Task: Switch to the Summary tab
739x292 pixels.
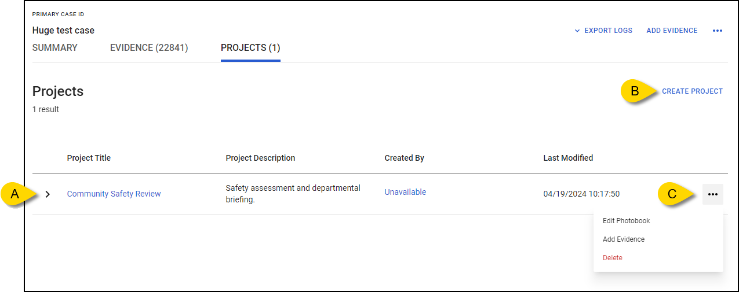Action: 55,48
